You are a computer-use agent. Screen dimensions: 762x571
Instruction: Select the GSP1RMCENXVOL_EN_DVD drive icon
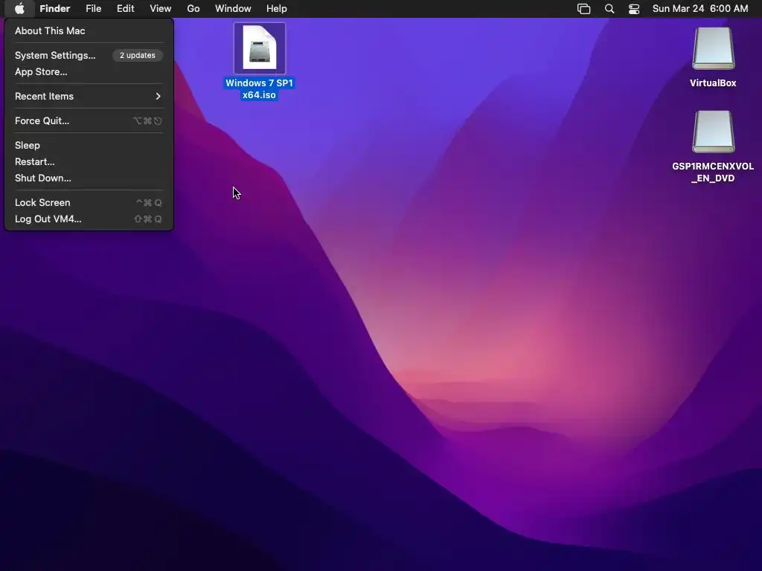(x=713, y=132)
